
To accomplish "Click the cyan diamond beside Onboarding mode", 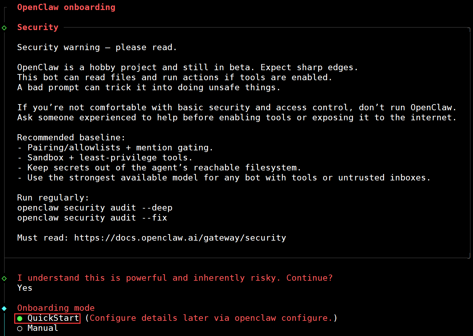I will pyautogui.click(x=4, y=309).
